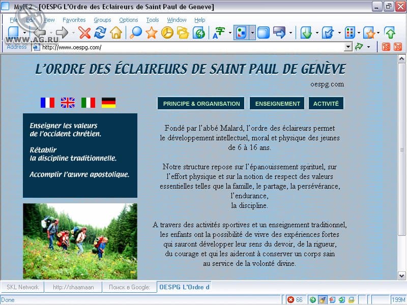The height and width of the screenshot is (305, 407).
Task: Open the Help menu
Action: pos(199,20)
